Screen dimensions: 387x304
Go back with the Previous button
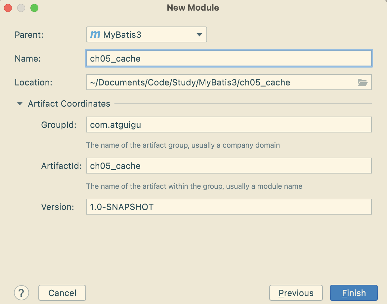296,293
